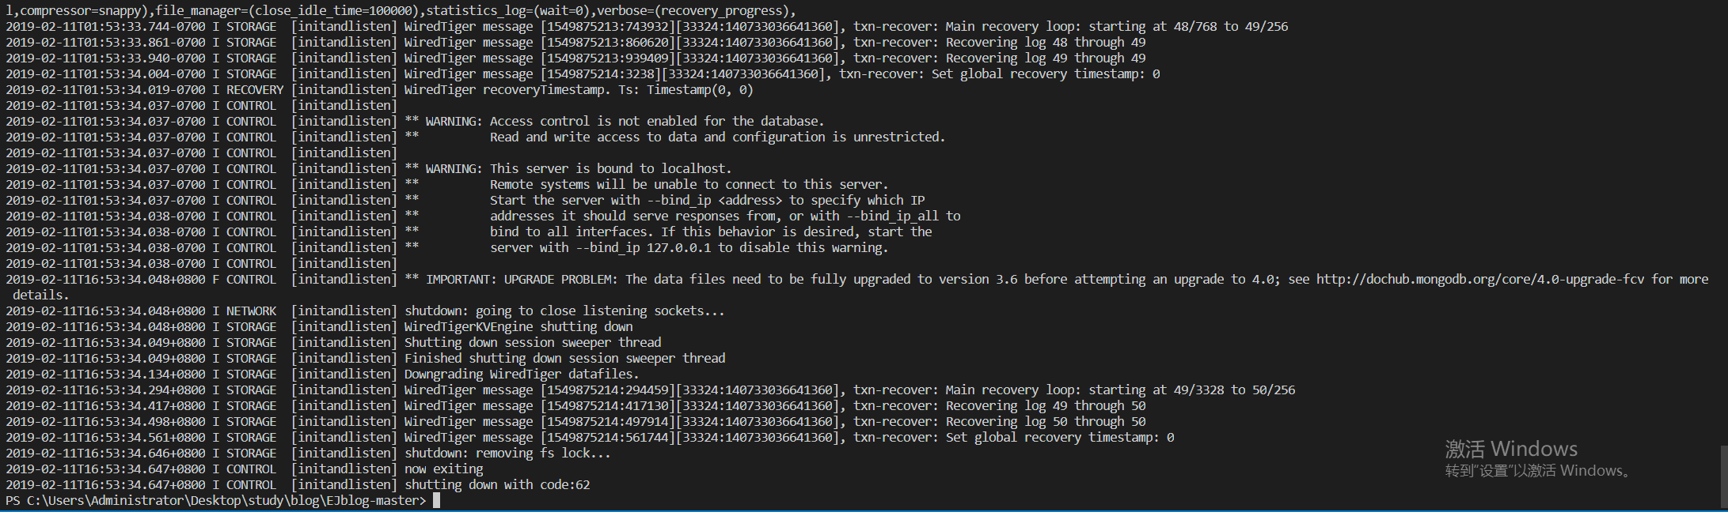Click 'Finished shutting down session sweeper thread' line

[564, 358]
